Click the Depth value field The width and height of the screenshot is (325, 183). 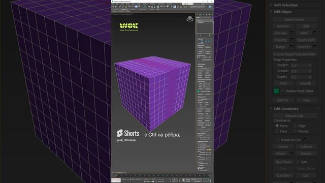300,77
